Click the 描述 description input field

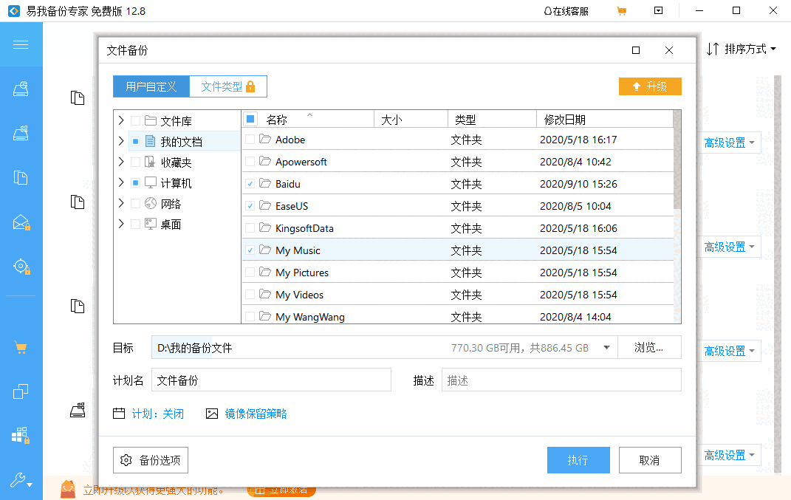(561, 380)
